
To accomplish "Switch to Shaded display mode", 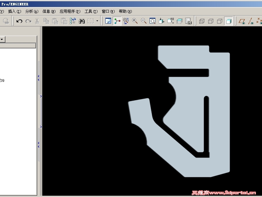I will point(229,21).
